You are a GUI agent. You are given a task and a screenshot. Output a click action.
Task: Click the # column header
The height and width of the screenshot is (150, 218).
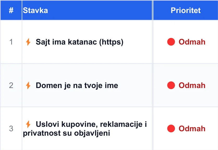[11, 10]
